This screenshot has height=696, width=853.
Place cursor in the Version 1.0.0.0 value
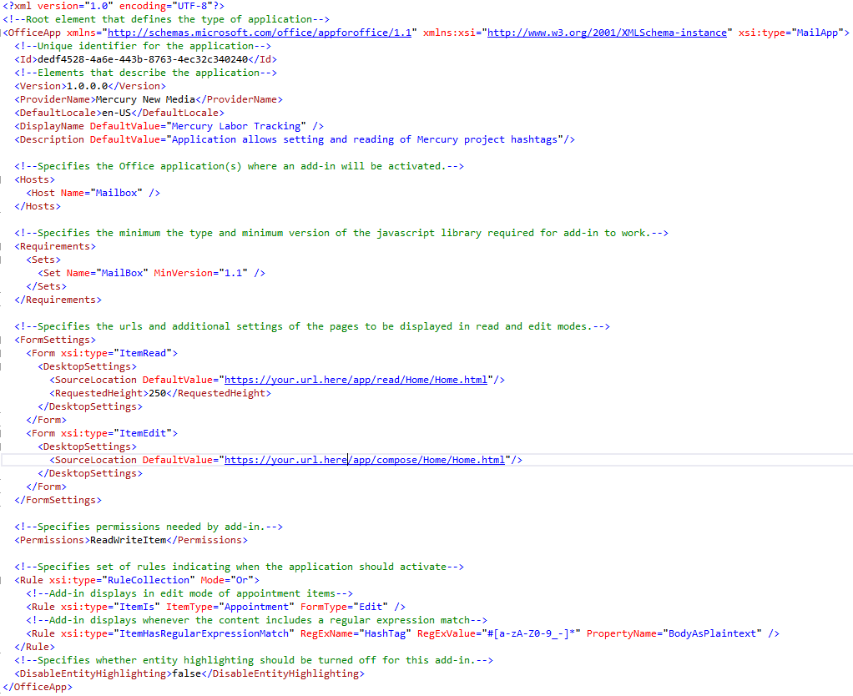(86, 86)
